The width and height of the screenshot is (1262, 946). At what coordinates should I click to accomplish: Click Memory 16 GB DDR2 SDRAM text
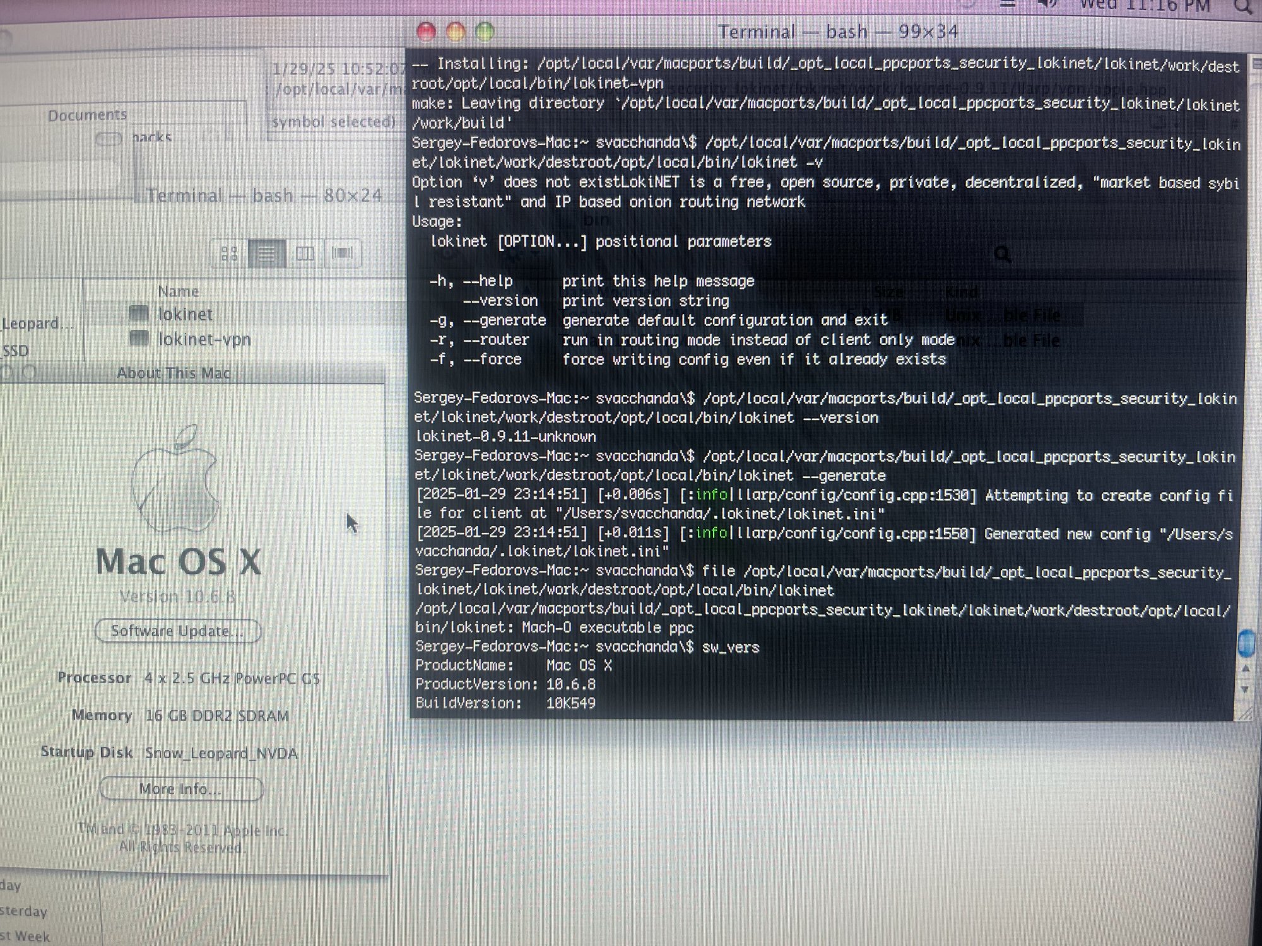point(180,716)
